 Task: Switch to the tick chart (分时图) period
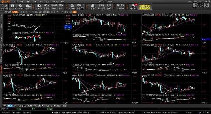coord(15,12)
